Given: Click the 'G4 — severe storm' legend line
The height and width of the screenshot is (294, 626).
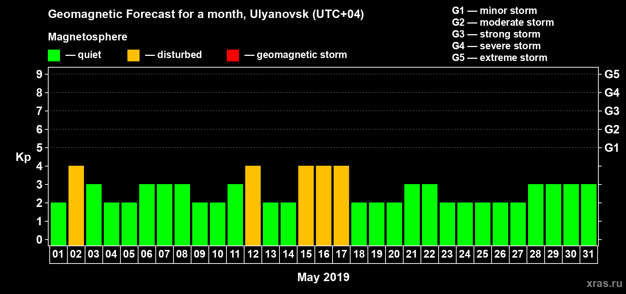Looking at the screenshot, I should point(496,46).
